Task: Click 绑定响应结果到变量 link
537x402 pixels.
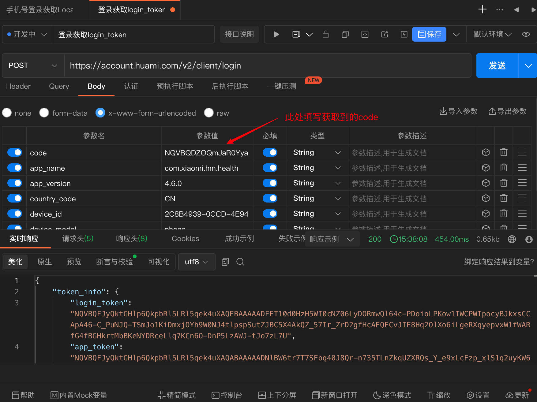Action: [x=499, y=262]
